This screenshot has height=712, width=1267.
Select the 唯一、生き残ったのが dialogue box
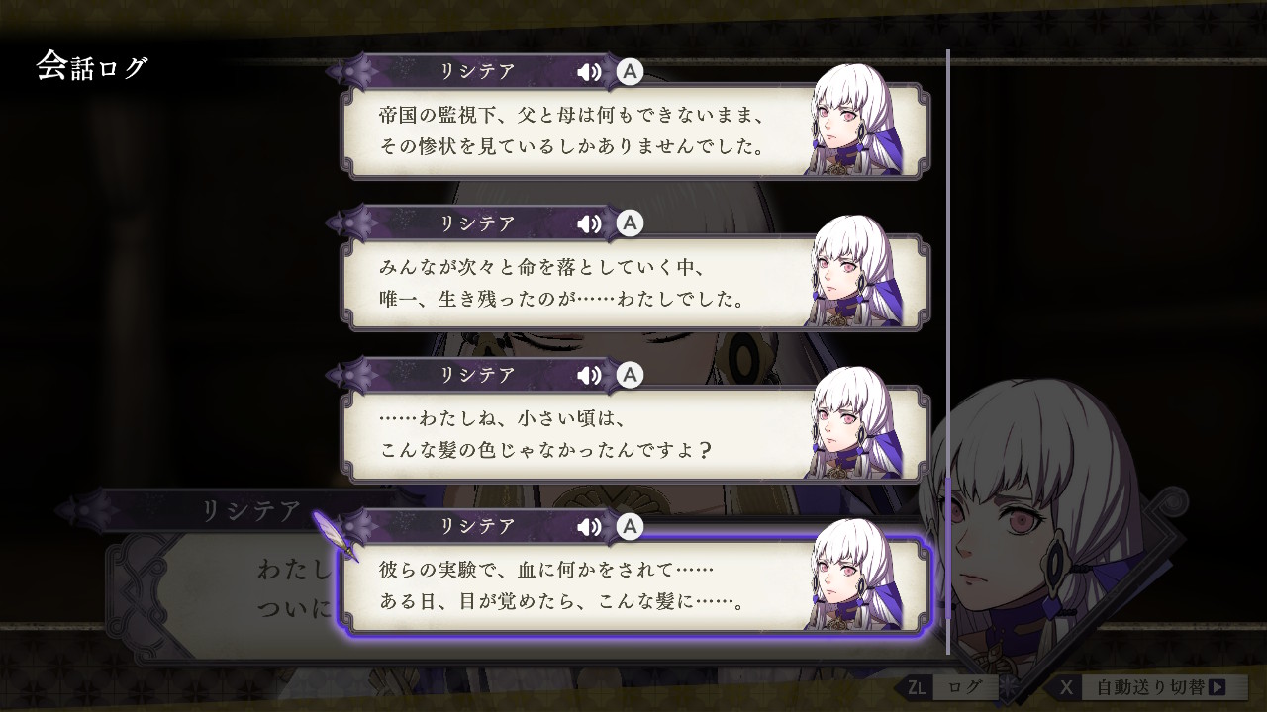[x=634, y=282]
